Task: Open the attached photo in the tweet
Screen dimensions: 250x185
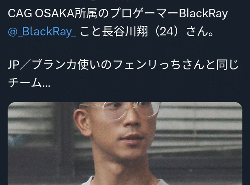Action: coord(125,143)
